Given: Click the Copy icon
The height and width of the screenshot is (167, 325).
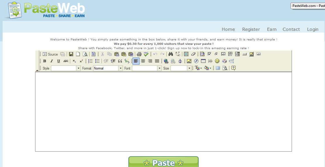Looking at the screenshot, I should (109, 54).
